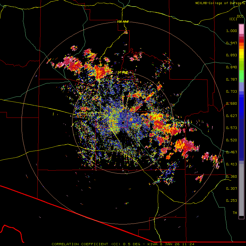This screenshot has width=246, height=246.
Task: Select the 1.000 value on the color scale
Action: point(232,31)
